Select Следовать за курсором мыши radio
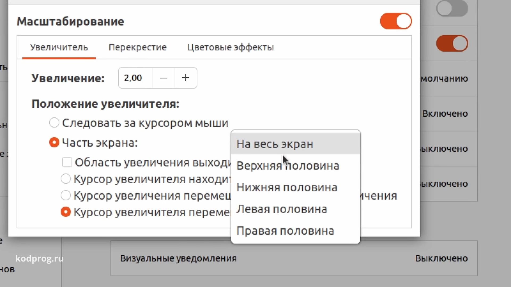 click(x=54, y=123)
